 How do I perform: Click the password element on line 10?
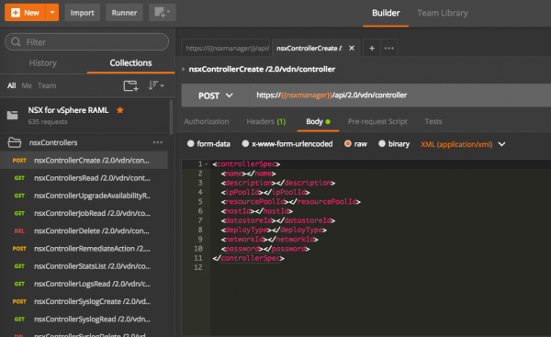tap(265, 249)
